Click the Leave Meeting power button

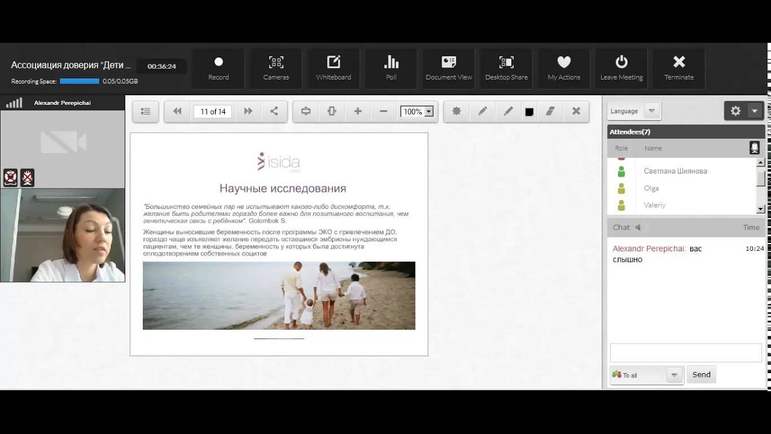[622, 69]
